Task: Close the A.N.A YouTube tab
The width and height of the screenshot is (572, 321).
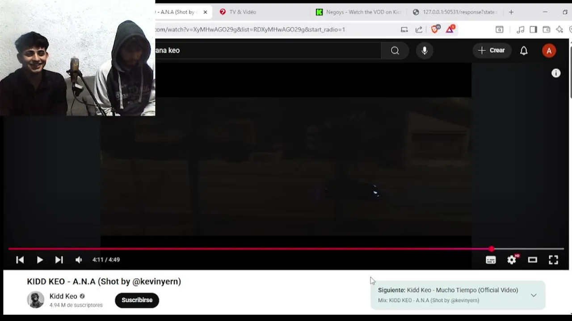Action: coord(205,12)
